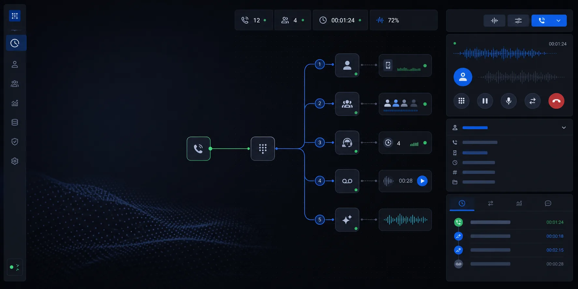Open the database sidebar icon
Viewport: 578px width, 289px height.
[x=15, y=123]
